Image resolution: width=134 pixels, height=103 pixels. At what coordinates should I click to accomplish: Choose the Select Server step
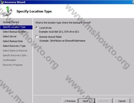(x=10, y=37)
